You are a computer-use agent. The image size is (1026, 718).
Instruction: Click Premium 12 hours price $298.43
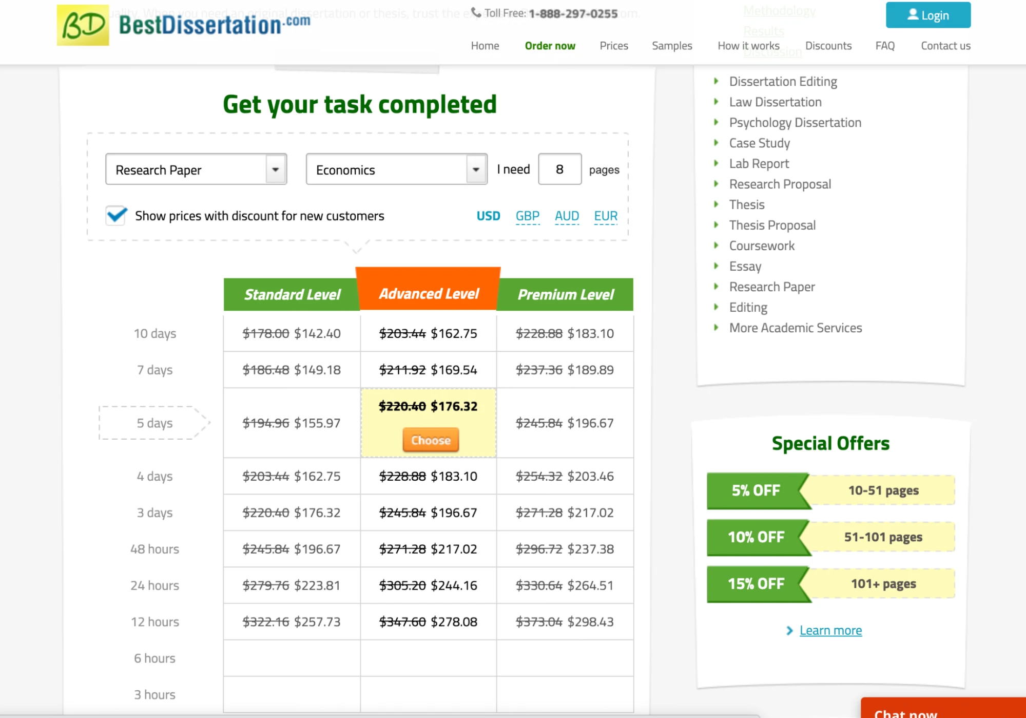click(x=591, y=622)
